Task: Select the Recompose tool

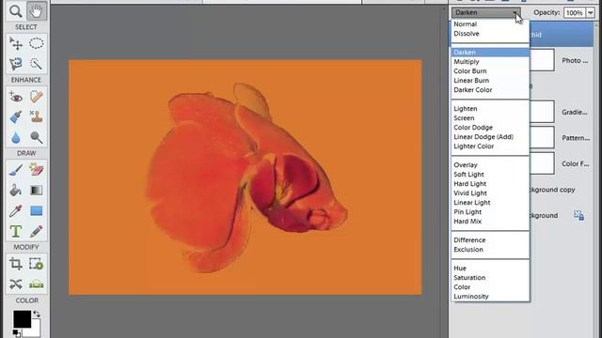Action: click(37, 264)
